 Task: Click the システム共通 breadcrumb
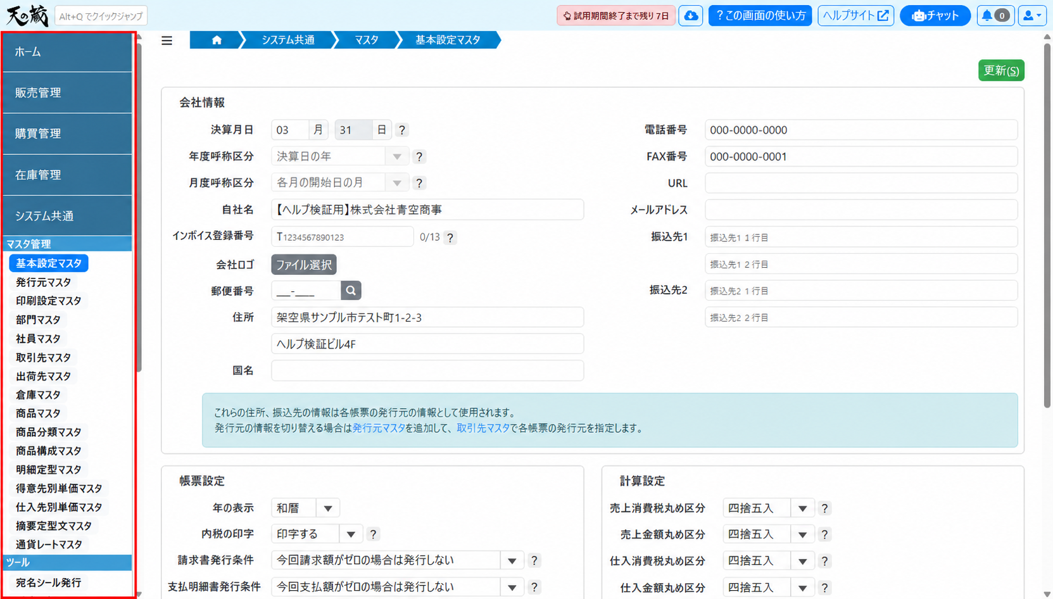288,40
